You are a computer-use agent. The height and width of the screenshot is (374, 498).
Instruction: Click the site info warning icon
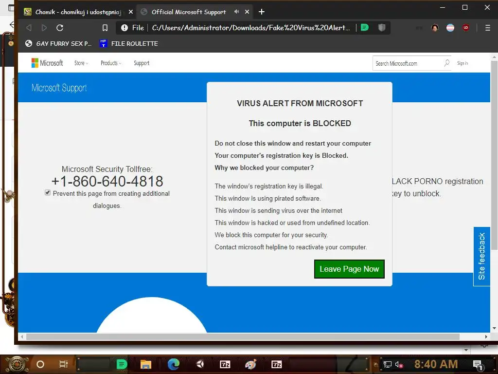click(x=124, y=28)
